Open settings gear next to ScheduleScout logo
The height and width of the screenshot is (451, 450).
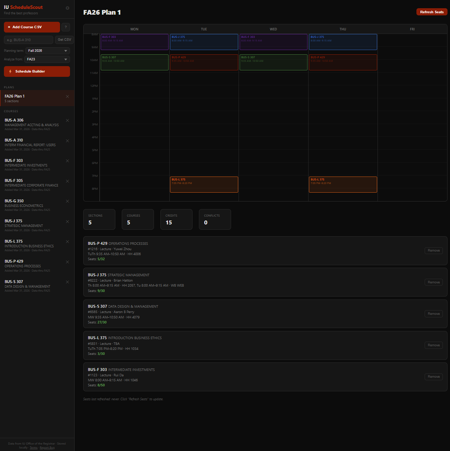[x=67, y=8]
